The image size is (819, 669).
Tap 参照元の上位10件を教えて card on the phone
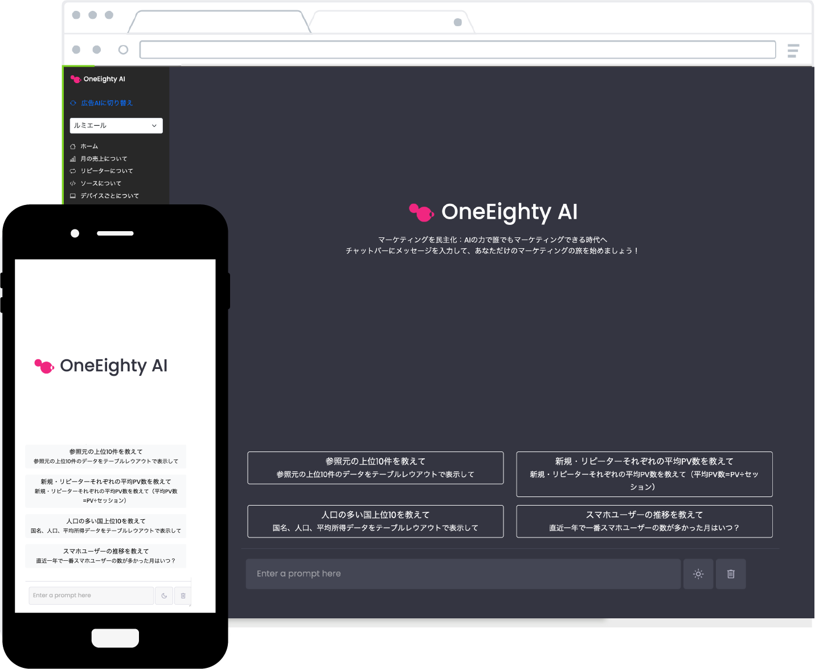[106, 456]
